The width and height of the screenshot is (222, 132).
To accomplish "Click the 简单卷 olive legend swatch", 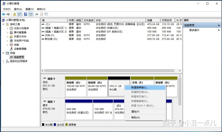I will [x=67, y=125].
